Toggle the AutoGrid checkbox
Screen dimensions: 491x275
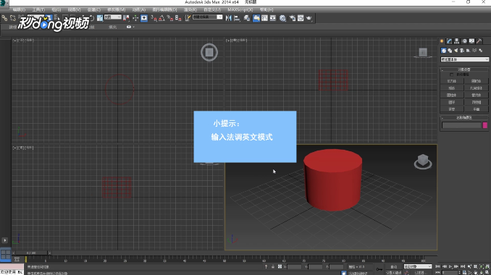click(x=451, y=75)
